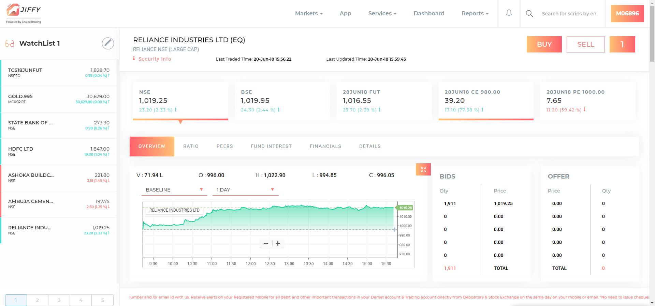Select the OVERVIEW tab
Screen dimensions: 655x306
tap(152, 147)
